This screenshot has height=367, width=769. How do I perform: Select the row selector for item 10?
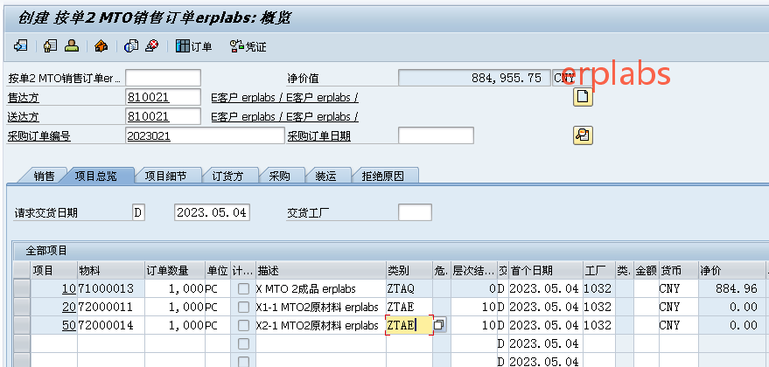coord(22,288)
